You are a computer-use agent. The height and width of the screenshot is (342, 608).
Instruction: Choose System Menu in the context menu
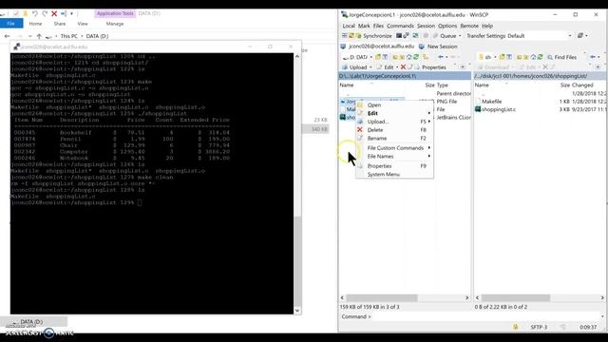coord(394,174)
